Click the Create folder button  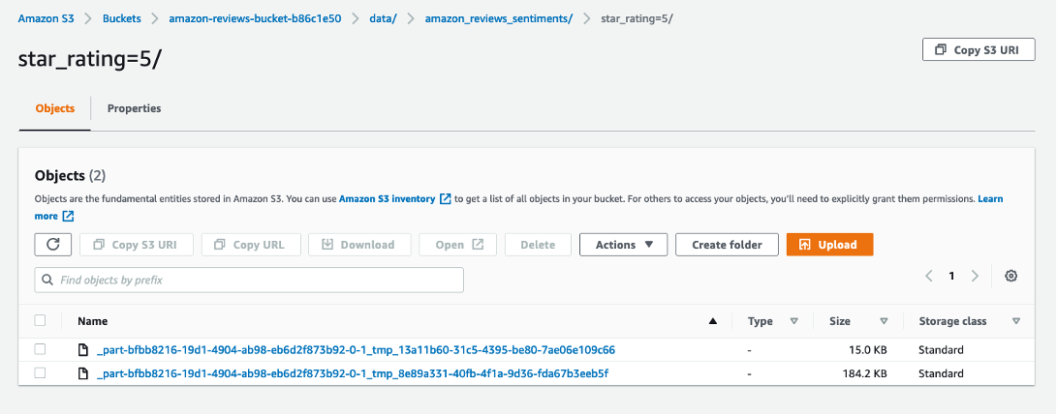click(x=727, y=245)
